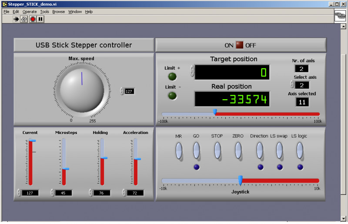Click the Holding vertical slider handle
The image size is (348, 224).
(x=104, y=158)
